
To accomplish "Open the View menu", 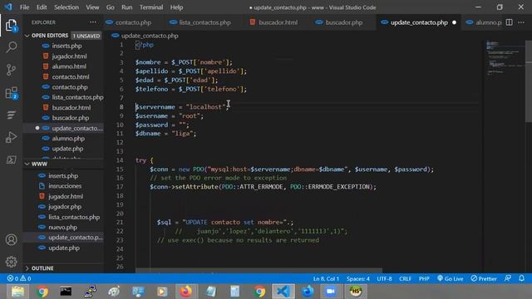I will [x=92, y=7].
